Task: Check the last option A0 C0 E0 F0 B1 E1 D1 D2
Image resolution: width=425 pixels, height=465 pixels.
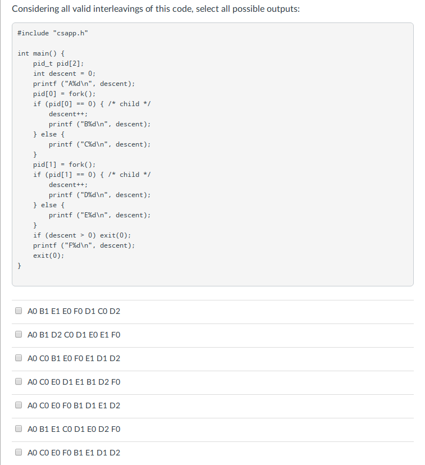Action: point(19,452)
